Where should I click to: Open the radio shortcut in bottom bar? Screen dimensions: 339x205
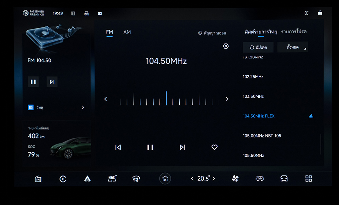click(38, 179)
